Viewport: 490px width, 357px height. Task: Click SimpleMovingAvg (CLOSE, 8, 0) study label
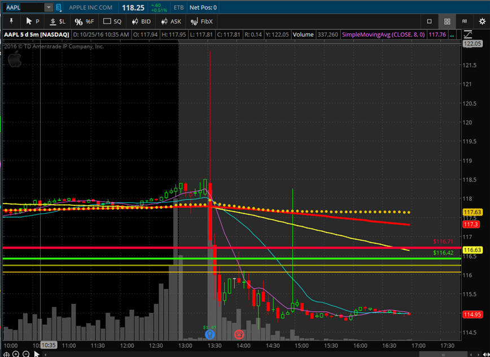383,34
